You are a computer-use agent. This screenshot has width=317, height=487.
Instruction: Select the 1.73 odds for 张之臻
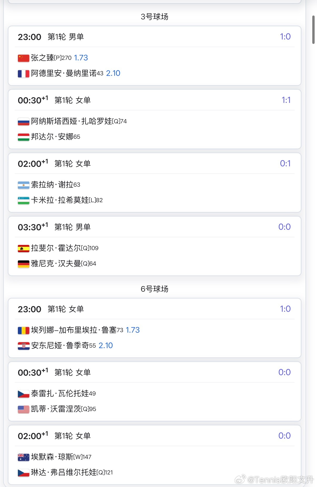(81, 58)
